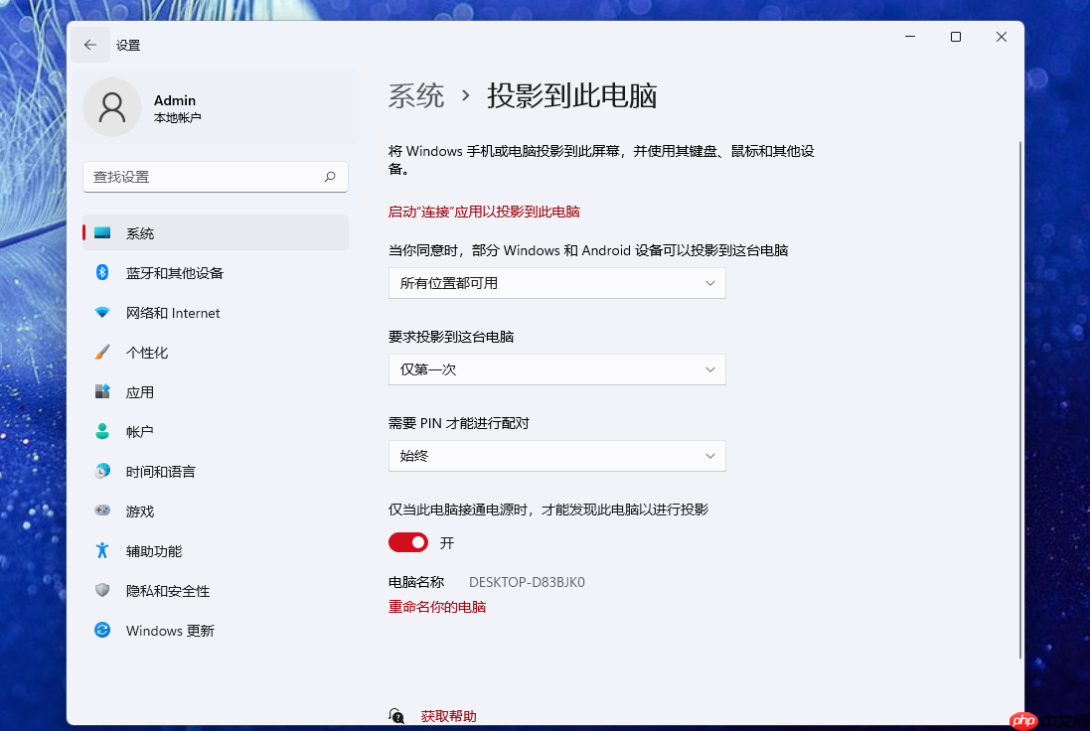This screenshot has width=1090, height=731.
Task: Open 帐户 settings
Action: 139,431
